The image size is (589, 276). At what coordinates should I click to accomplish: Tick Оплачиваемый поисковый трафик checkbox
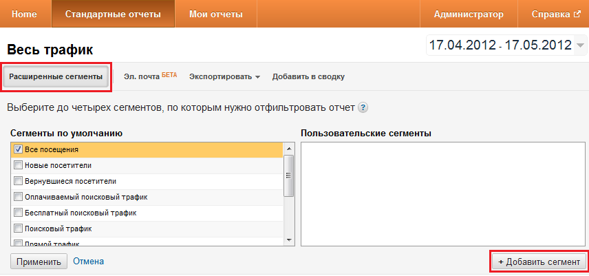coord(18,197)
